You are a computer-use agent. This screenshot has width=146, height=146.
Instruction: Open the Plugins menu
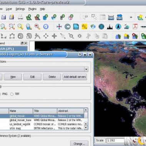32,9
